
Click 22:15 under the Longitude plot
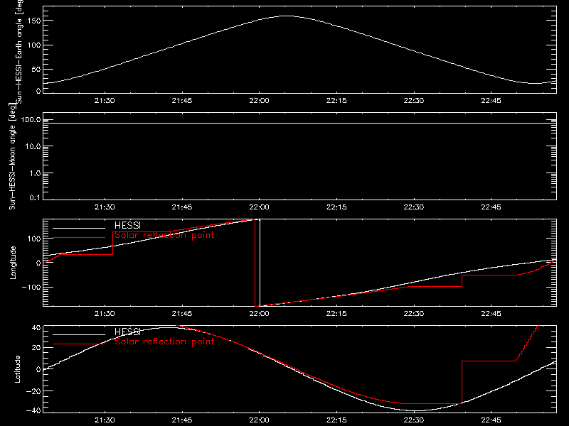(x=336, y=314)
